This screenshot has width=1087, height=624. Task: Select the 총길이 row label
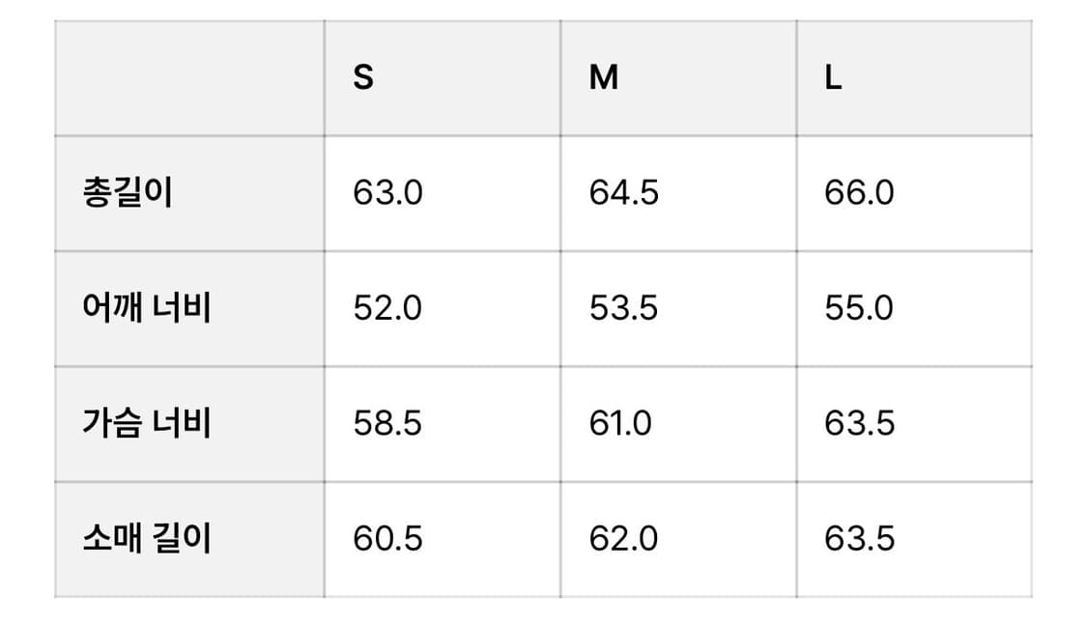point(128,193)
